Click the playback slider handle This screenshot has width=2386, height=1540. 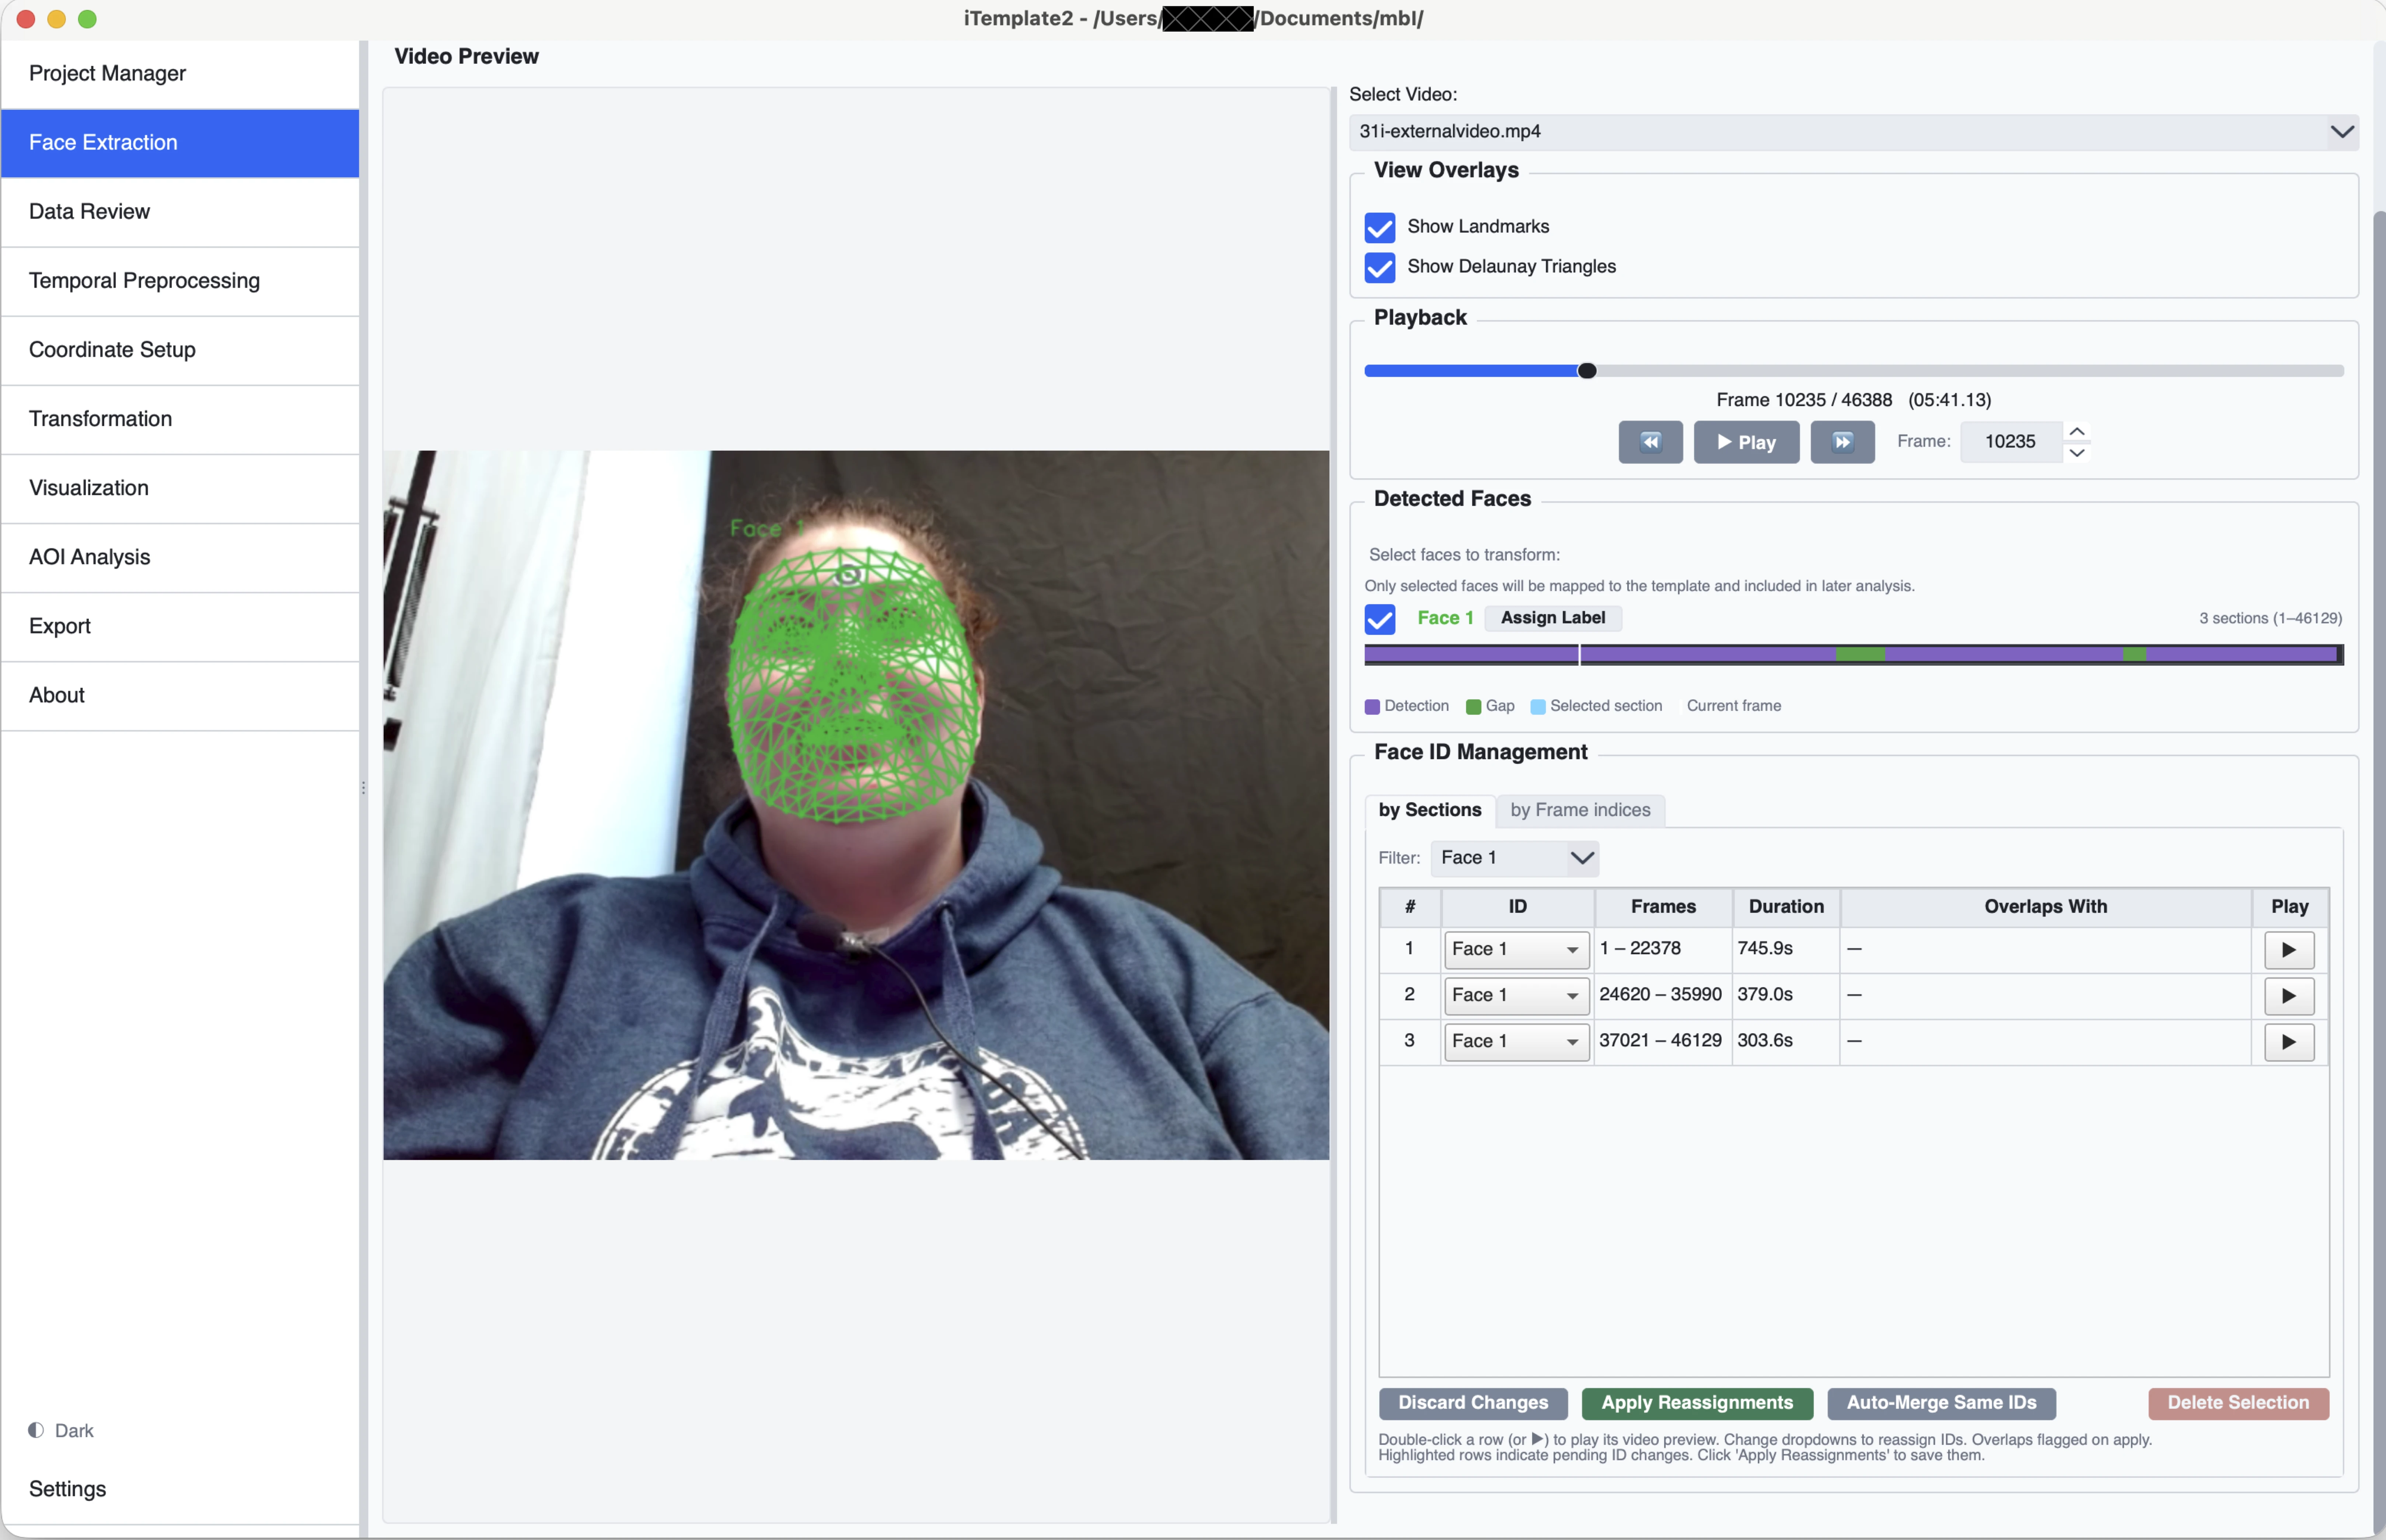click(x=1587, y=371)
